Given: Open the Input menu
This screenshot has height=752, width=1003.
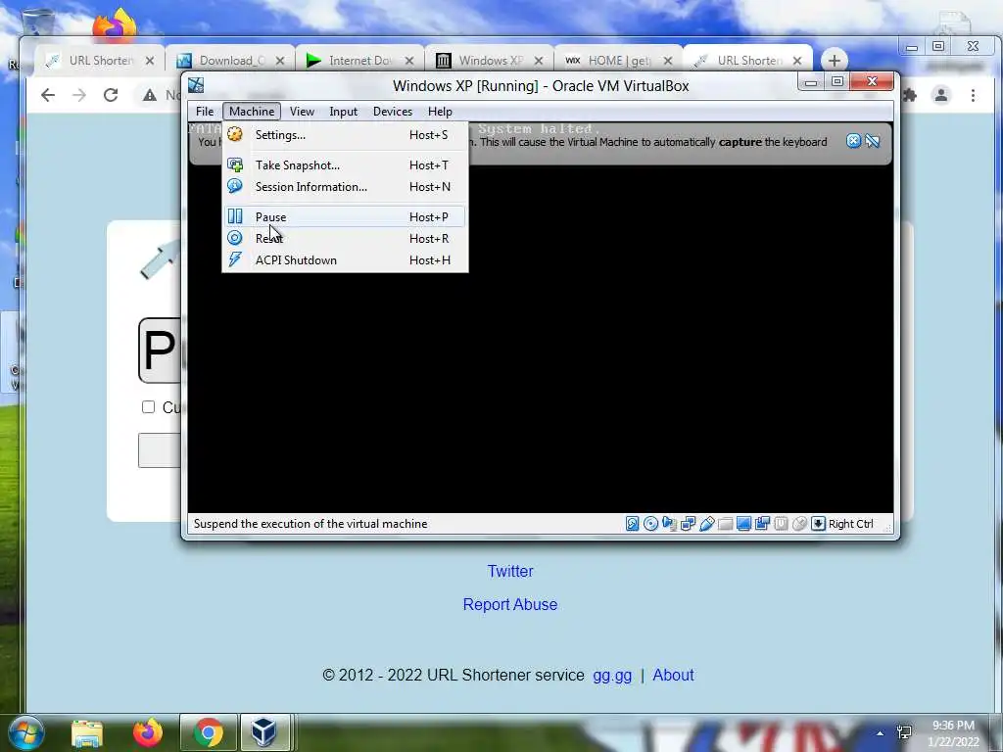Looking at the screenshot, I should point(344,112).
